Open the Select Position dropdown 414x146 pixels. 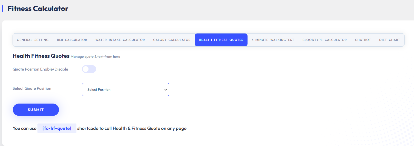(x=126, y=89)
